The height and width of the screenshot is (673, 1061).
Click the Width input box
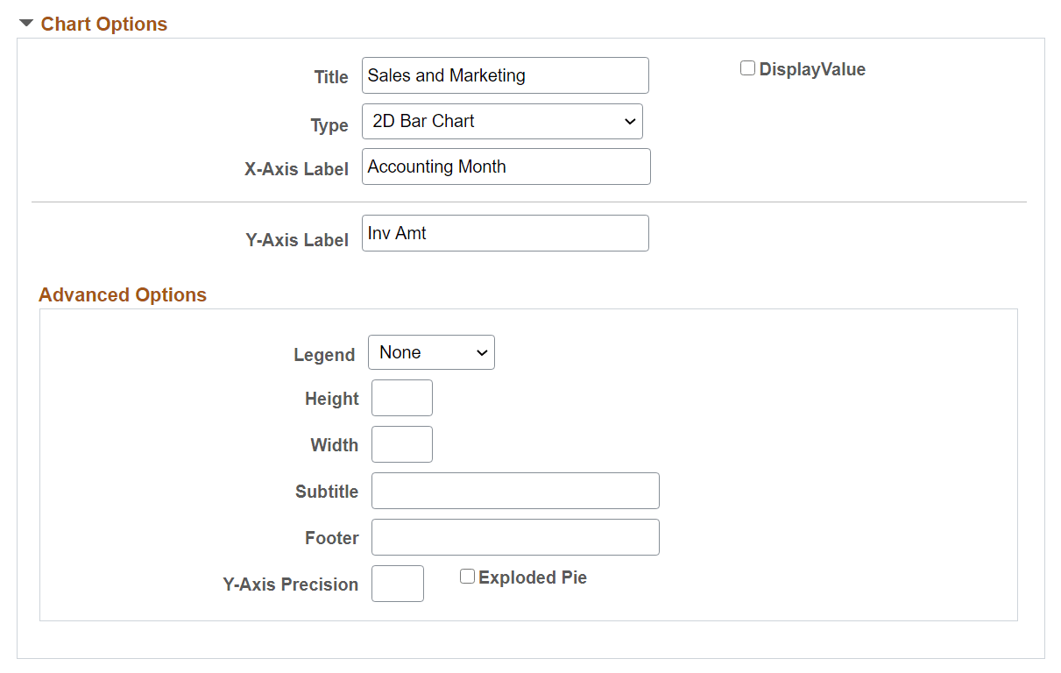coord(401,443)
